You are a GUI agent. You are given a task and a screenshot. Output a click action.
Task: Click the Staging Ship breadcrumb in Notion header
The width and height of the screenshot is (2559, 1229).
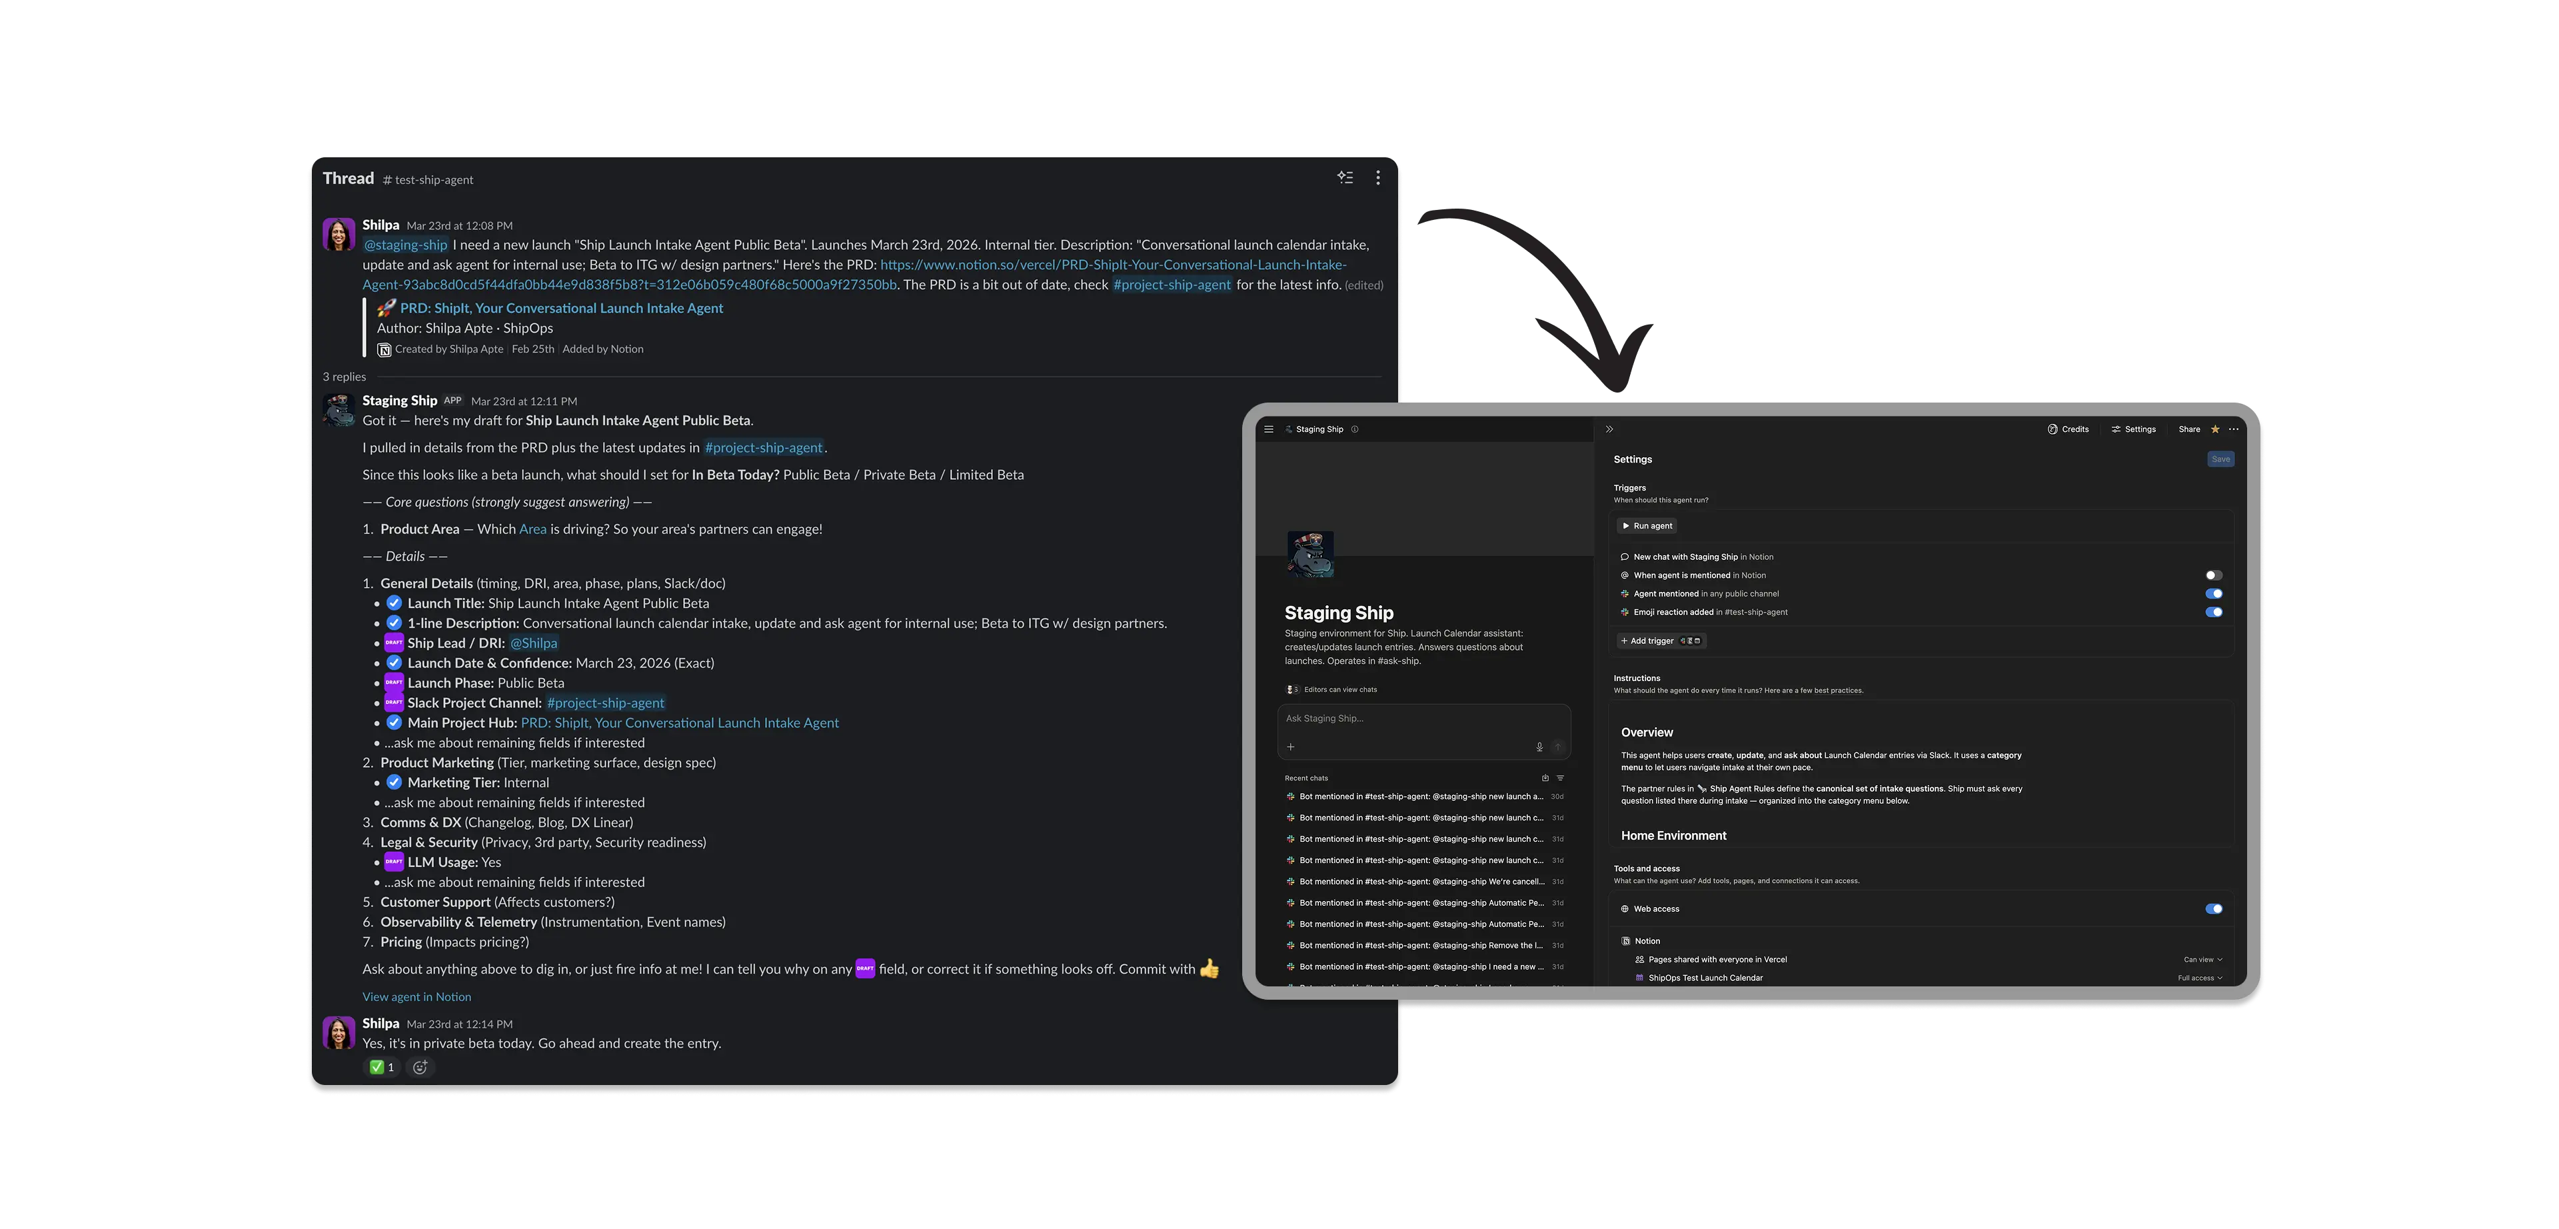[x=1314, y=429]
